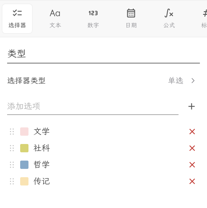207x208 pixels.
Task: Click the plus icon to add option
Action: (x=192, y=106)
